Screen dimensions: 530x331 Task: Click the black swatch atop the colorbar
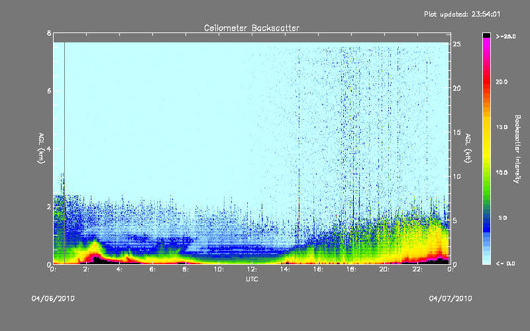[x=486, y=35]
